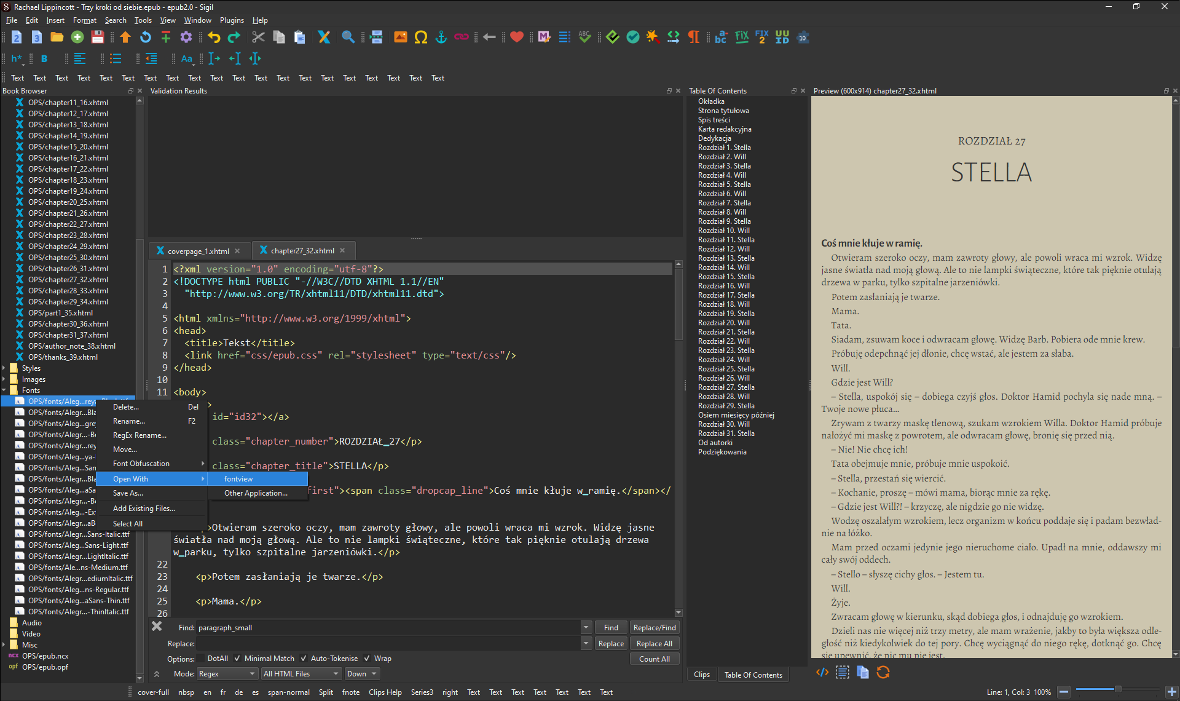
Task: Open the Mode Regex dropdown
Action: [227, 674]
